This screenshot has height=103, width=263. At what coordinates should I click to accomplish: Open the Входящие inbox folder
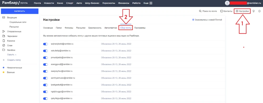click(12, 17)
